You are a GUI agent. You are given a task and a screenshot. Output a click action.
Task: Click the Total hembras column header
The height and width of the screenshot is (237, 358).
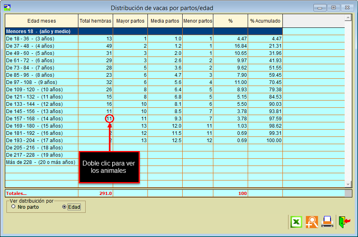tap(95, 21)
